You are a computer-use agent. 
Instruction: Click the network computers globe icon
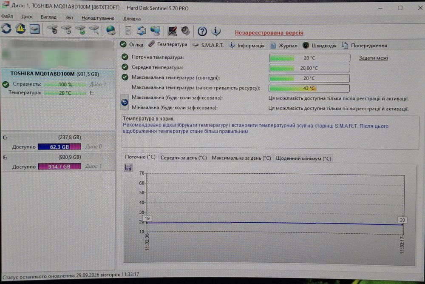coord(155,31)
